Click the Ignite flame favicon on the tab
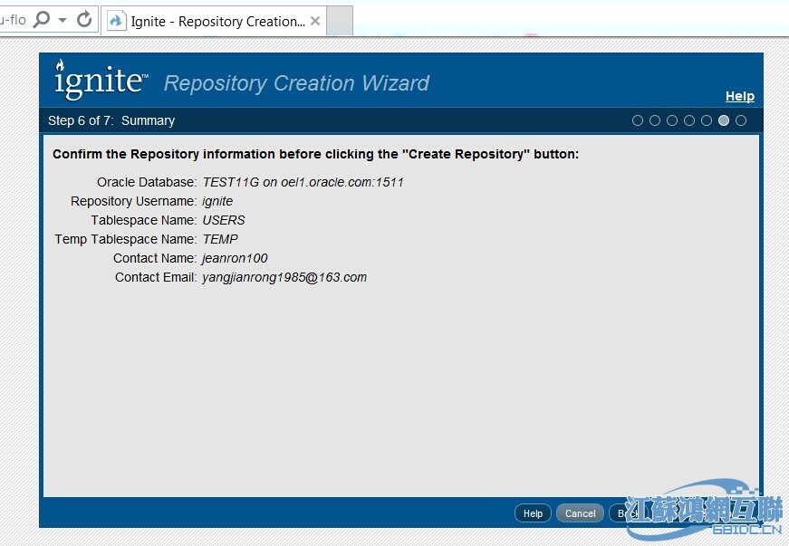Image resolution: width=789 pixels, height=546 pixels. point(116,21)
